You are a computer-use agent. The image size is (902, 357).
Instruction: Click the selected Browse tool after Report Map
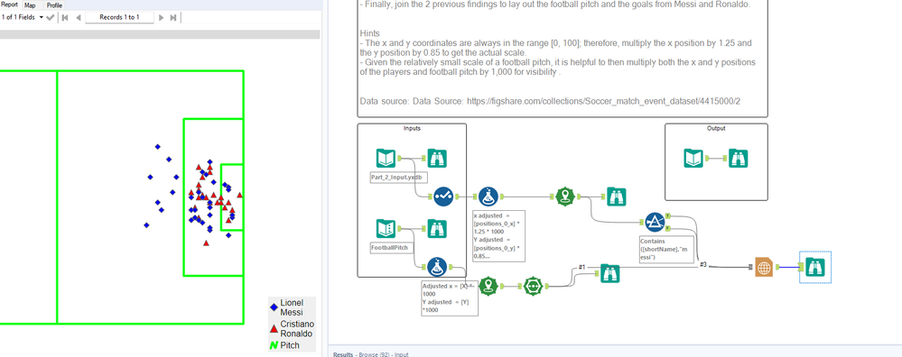[x=815, y=267]
